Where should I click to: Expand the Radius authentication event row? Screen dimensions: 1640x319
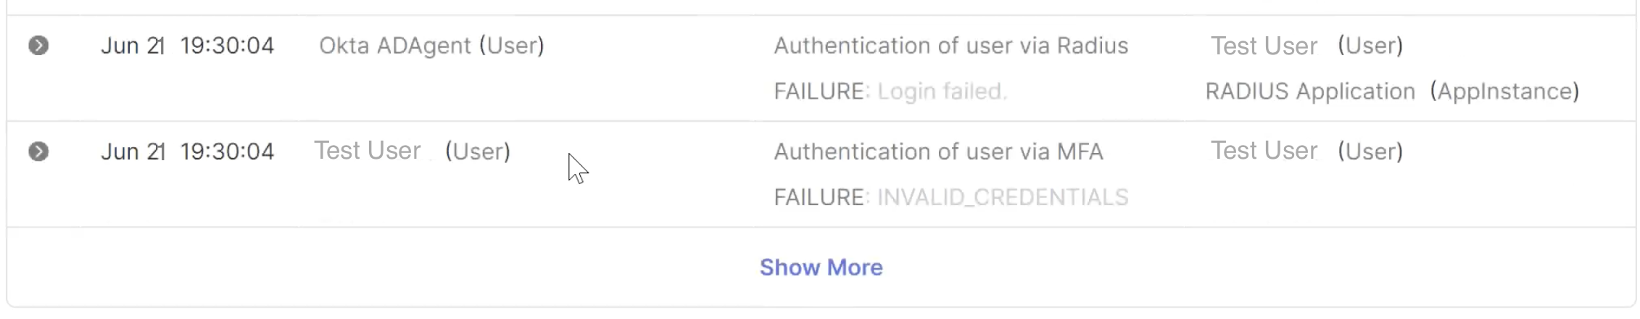[x=38, y=46]
